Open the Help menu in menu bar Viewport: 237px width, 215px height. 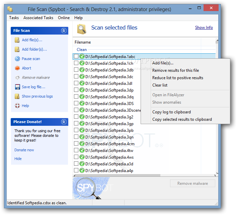click(78, 18)
